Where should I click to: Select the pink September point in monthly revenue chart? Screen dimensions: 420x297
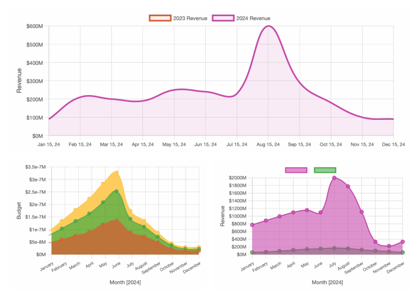coord(362,212)
